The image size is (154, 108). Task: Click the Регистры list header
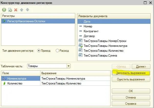pos(38,16)
